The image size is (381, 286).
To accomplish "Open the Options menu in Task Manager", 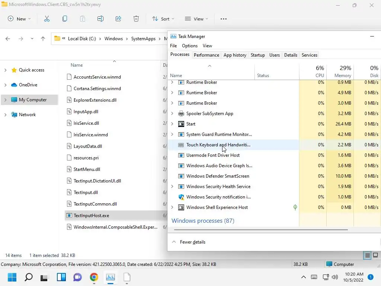I will click(190, 46).
